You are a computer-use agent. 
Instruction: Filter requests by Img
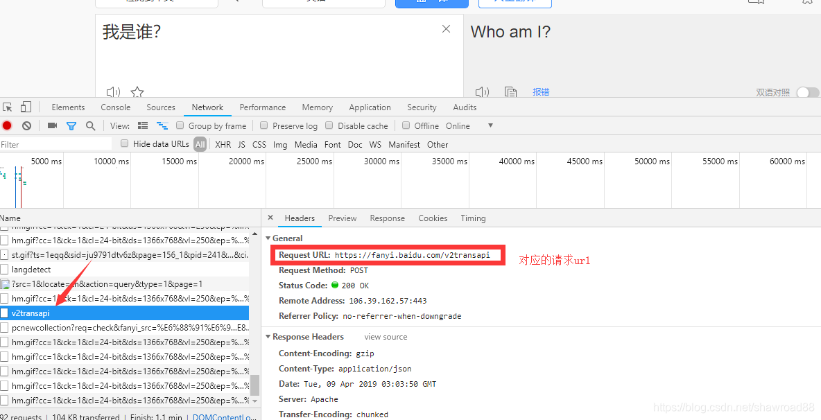[280, 144]
